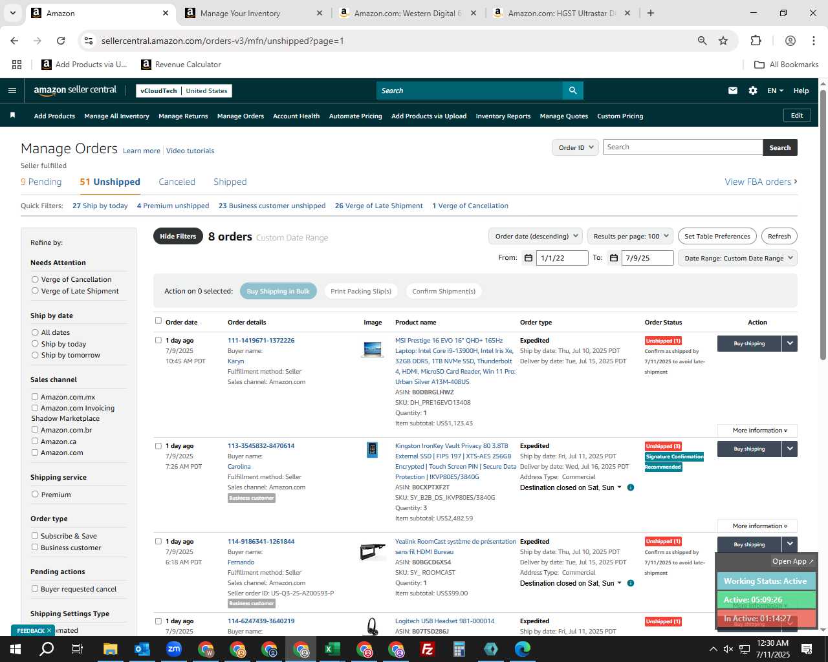Open the Order ID search type dropdown
This screenshot has width=828, height=662.
tap(574, 147)
